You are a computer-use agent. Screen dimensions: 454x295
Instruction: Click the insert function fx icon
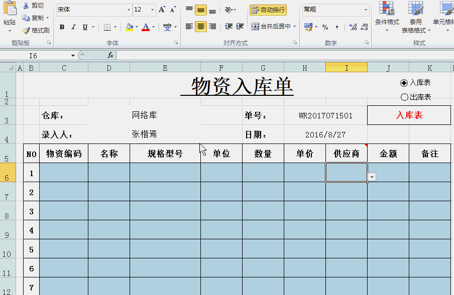click(110, 55)
